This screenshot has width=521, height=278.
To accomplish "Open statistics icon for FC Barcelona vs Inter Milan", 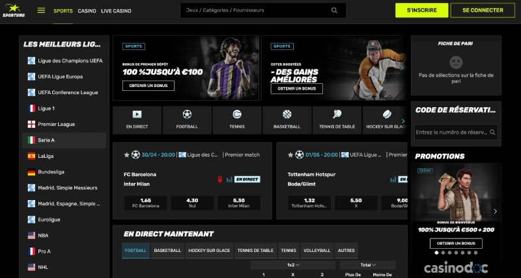I will pyautogui.click(x=229, y=179).
